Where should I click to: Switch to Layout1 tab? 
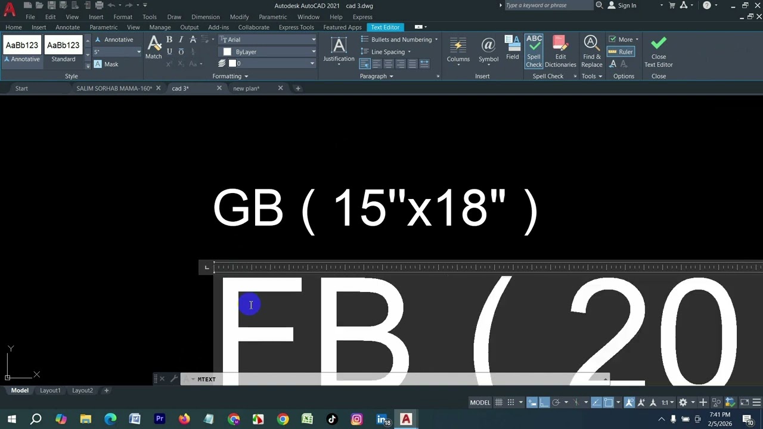[x=50, y=390]
